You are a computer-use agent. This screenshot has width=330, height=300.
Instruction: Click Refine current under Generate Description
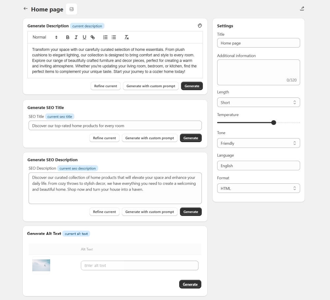click(106, 86)
